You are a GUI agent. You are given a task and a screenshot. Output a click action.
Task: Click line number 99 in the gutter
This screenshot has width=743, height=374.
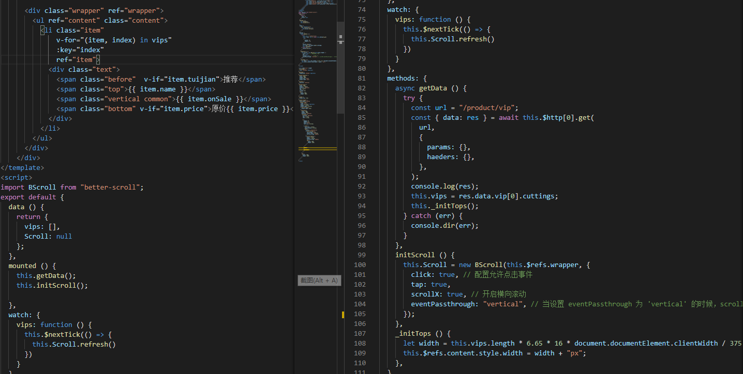pyautogui.click(x=361, y=255)
